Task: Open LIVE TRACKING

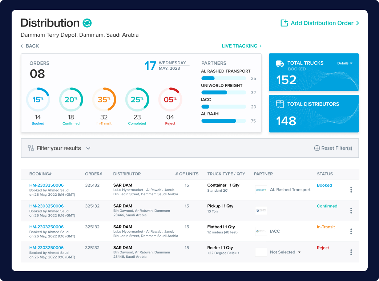Action: (x=241, y=46)
